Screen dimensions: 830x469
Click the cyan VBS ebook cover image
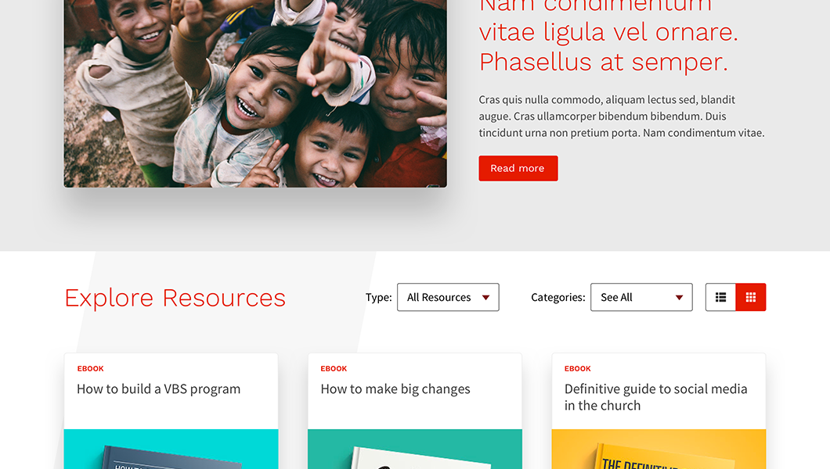(171, 449)
